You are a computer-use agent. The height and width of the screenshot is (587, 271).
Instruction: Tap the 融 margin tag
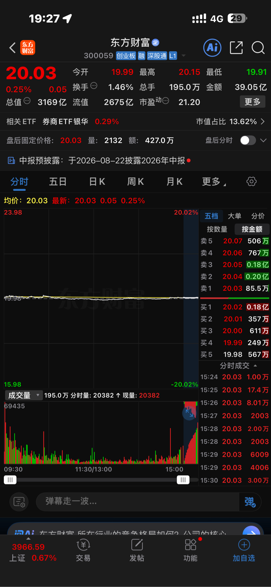tap(141, 56)
